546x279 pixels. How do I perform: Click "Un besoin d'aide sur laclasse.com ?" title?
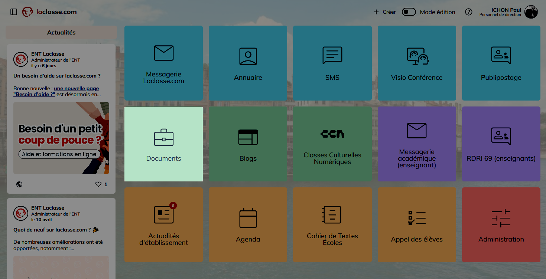coord(57,76)
